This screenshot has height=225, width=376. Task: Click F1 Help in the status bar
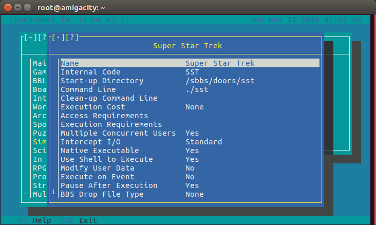35,220
